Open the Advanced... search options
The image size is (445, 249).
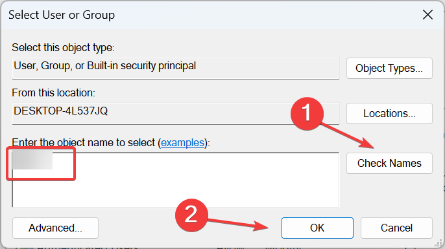[55, 228]
